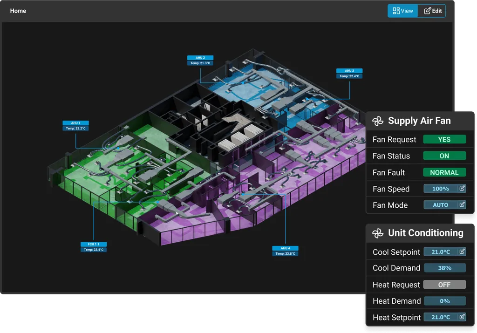Select the FCU 1.1 label tag
Viewport: 477px width, 333px height.
pyautogui.click(x=93, y=244)
